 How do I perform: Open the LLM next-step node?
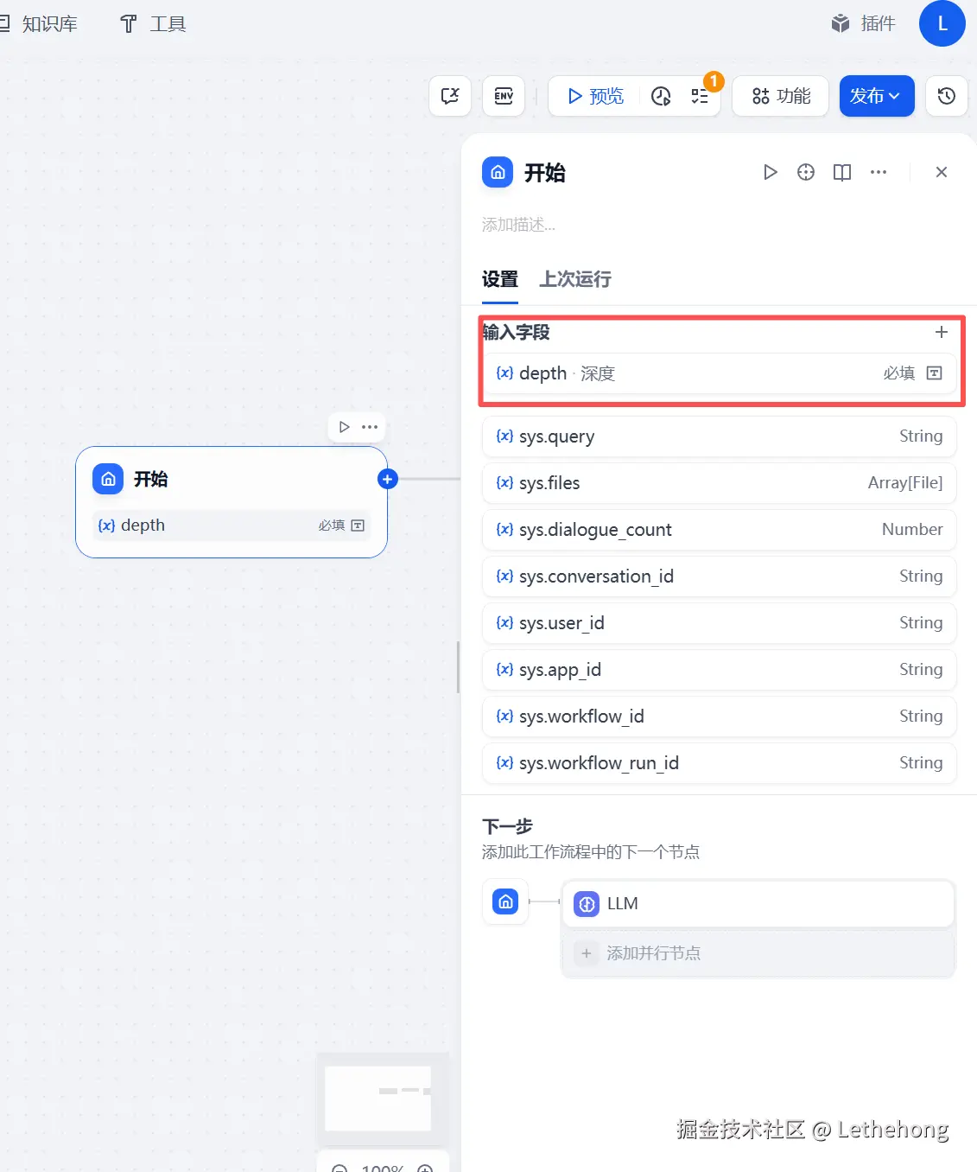pos(758,904)
